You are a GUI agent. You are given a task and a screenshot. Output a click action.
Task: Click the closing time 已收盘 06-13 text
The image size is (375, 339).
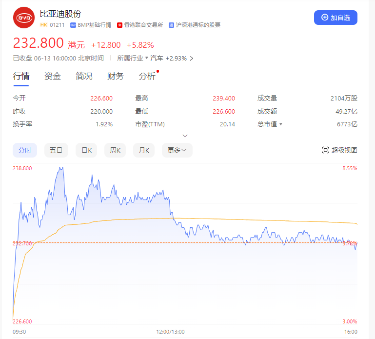pos(58,58)
